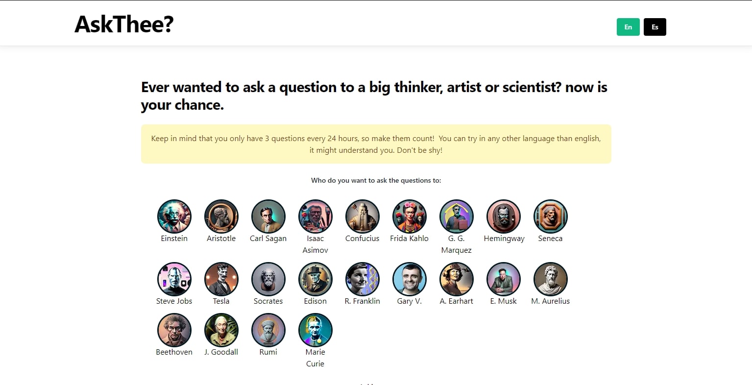This screenshot has width=752, height=385.
Task: Choose the Tesla portrait
Action: pyautogui.click(x=221, y=279)
